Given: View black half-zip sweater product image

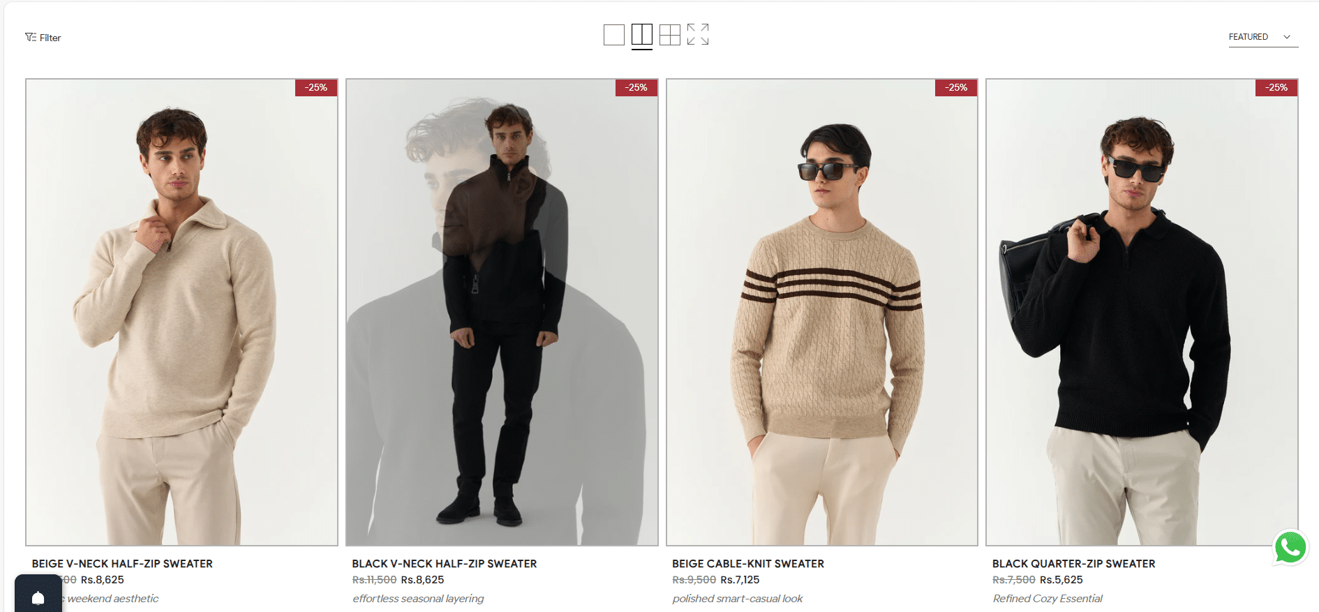Looking at the screenshot, I should tap(502, 312).
